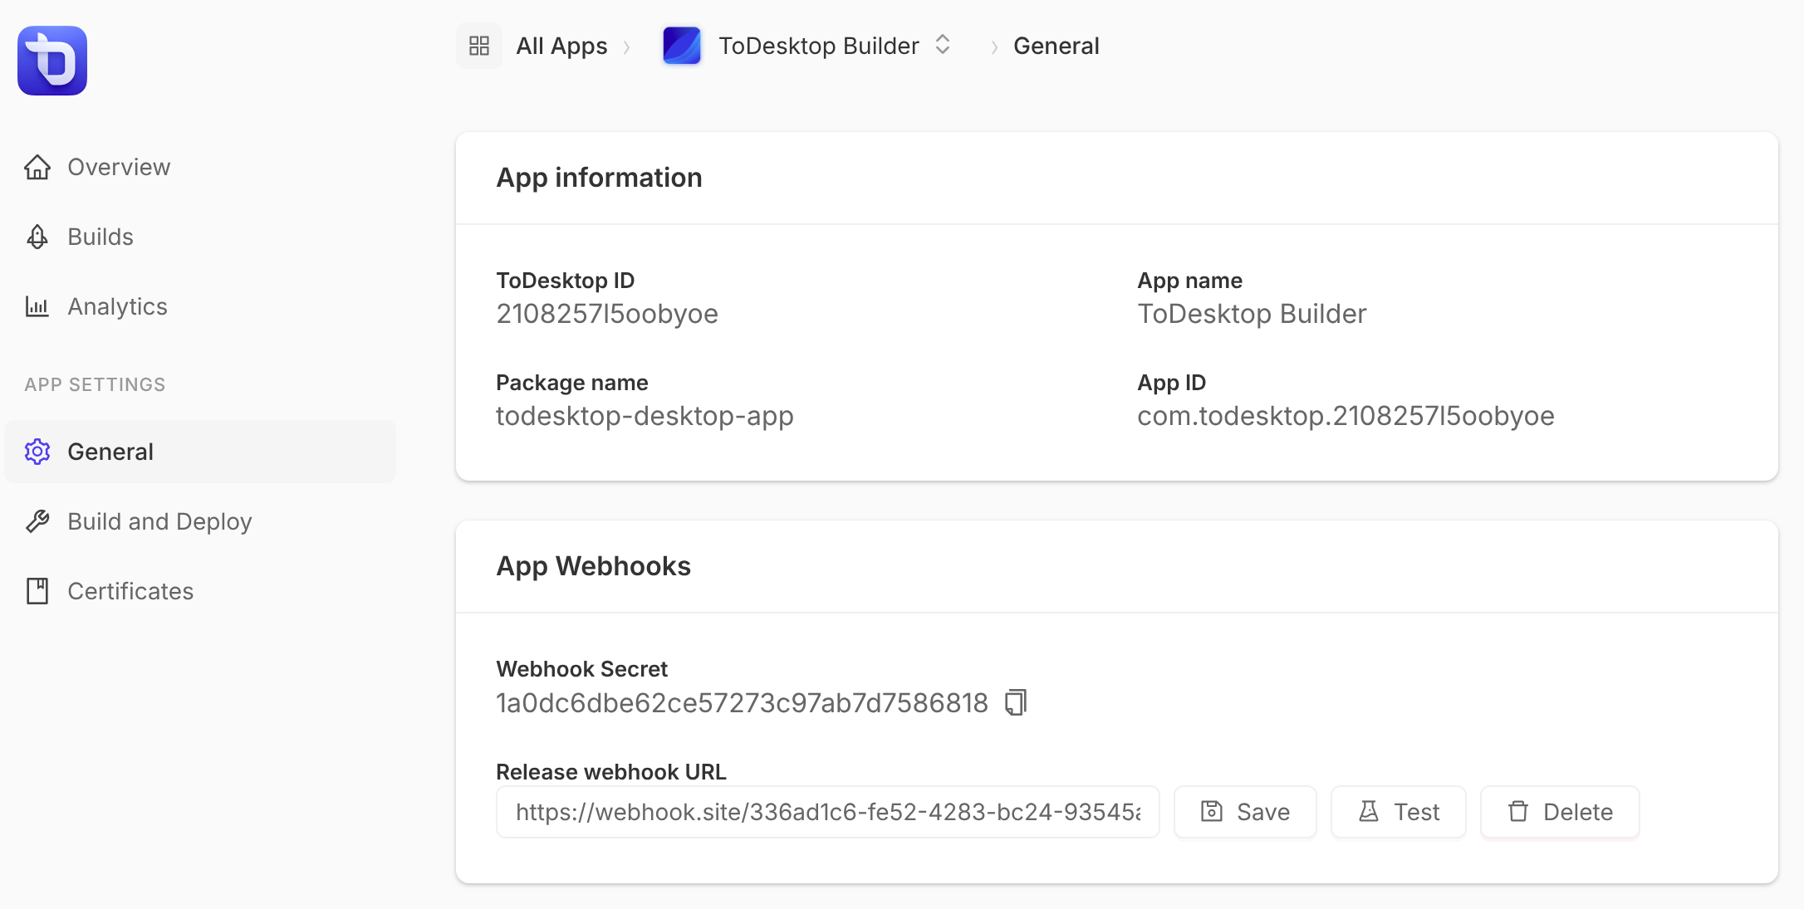Copy the Webhook Secret value
Viewport: 1804px width, 909px height.
click(x=1016, y=702)
